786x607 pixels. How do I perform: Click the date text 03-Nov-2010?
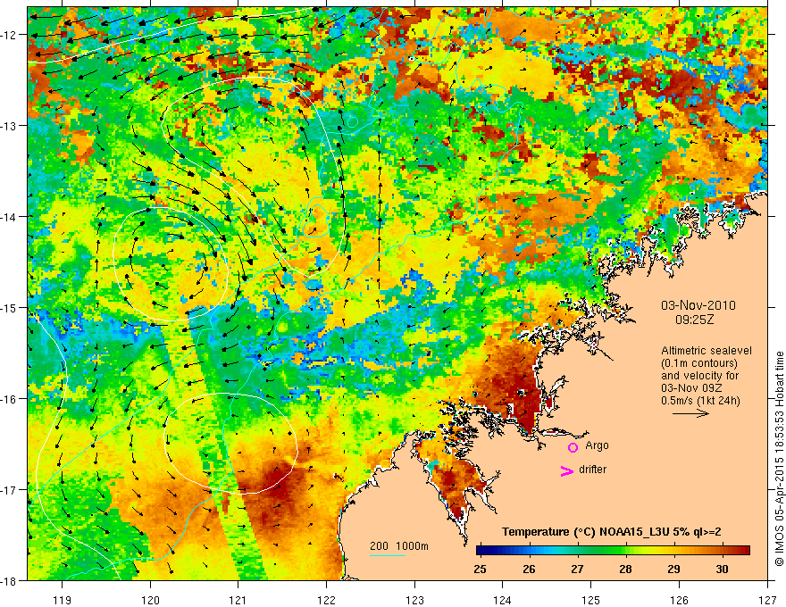[698, 305]
